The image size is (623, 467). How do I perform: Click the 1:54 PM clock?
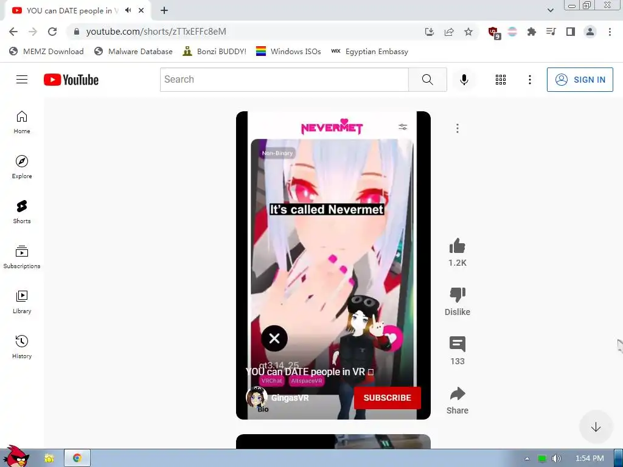click(x=590, y=458)
